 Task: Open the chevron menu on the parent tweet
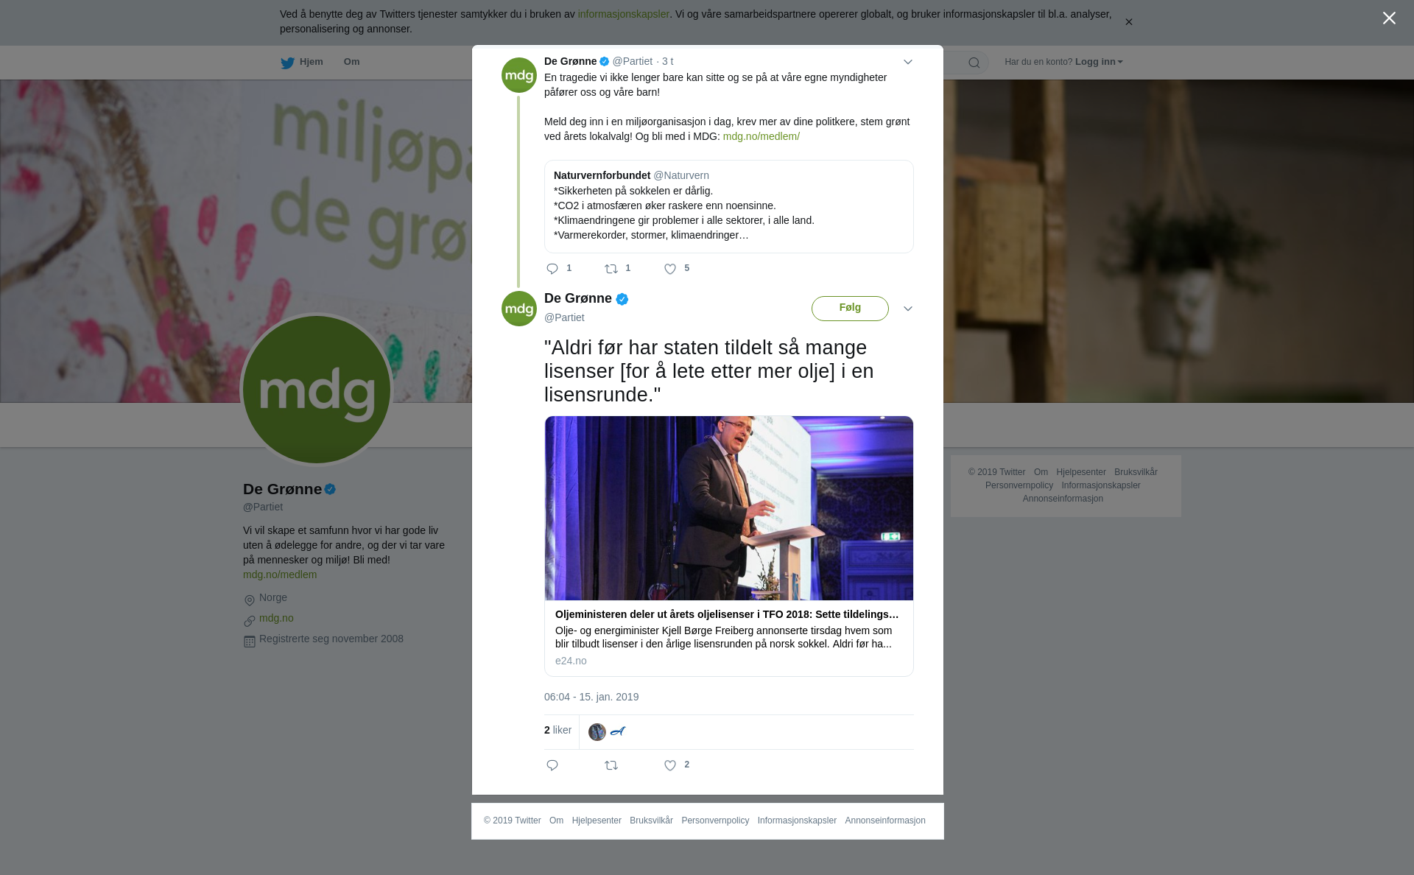click(908, 63)
